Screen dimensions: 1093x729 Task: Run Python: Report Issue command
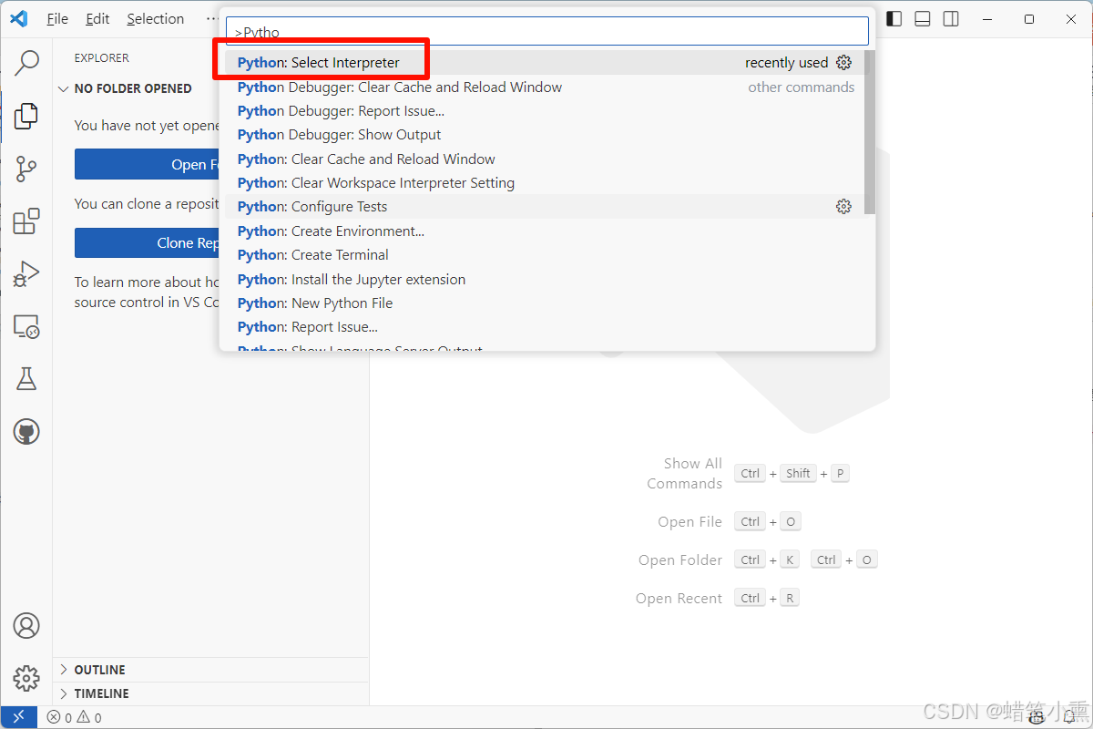point(544,327)
